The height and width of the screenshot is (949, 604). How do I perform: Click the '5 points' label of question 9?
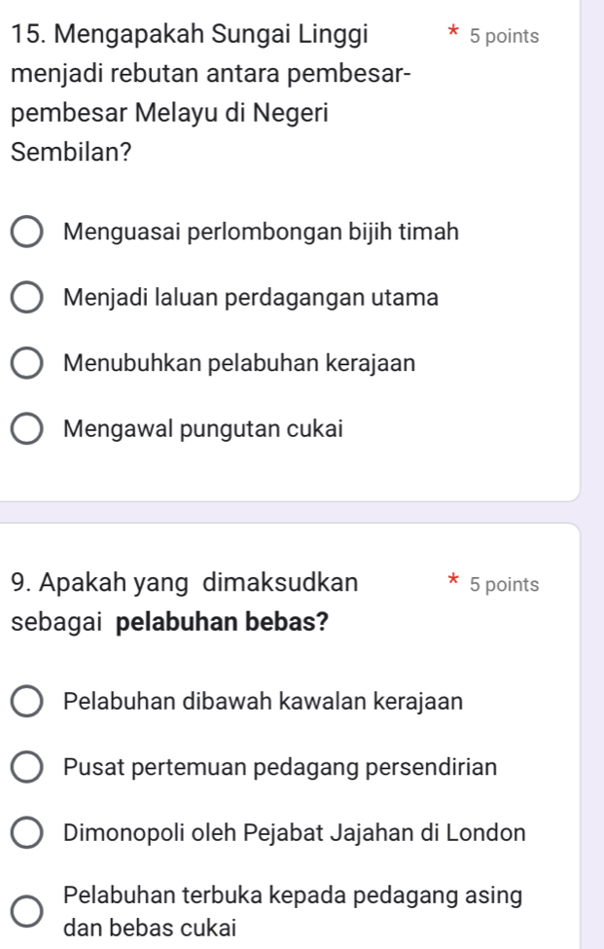point(503,585)
